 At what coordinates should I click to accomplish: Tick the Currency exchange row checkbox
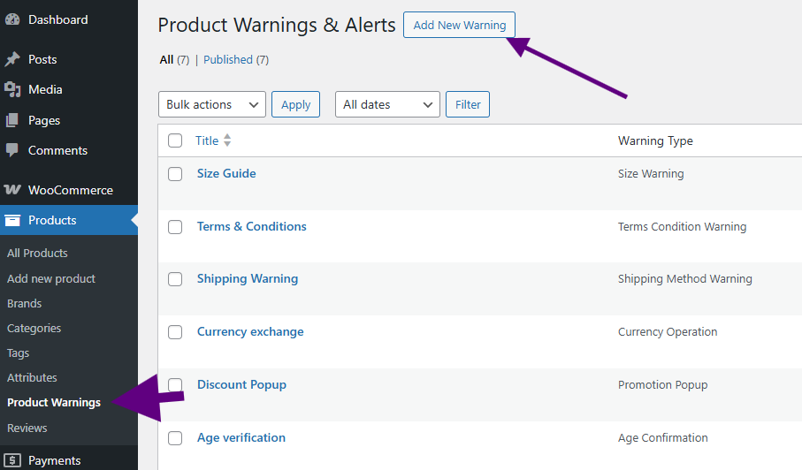[175, 332]
